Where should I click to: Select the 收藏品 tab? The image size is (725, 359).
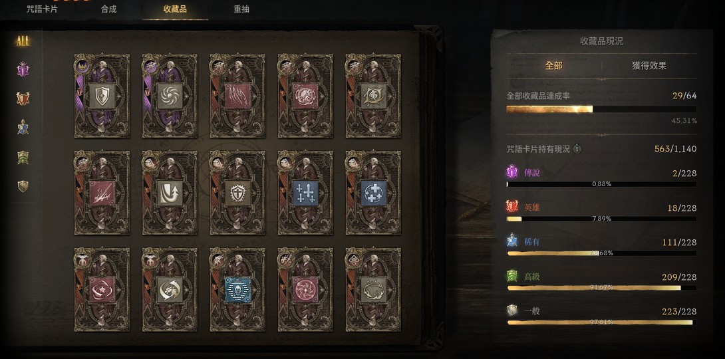click(175, 9)
